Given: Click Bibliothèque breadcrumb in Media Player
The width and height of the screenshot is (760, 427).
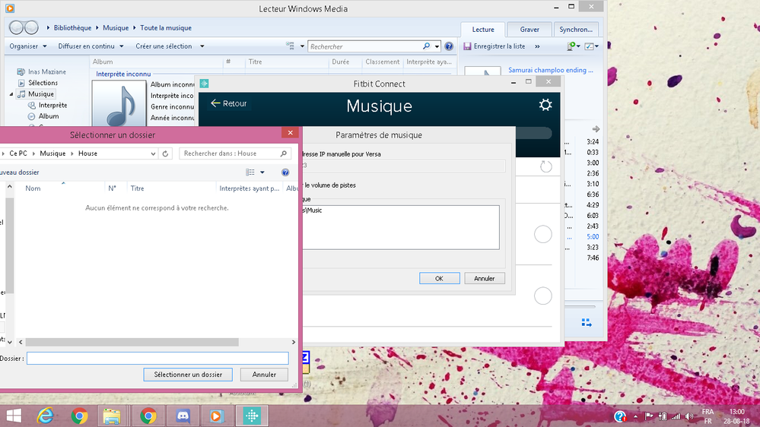Looking at the screenshot, I should pos(73,28).
